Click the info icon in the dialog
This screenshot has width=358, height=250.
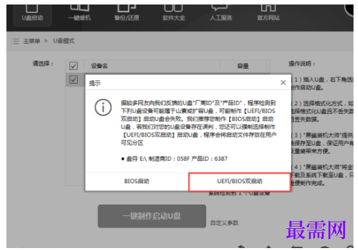click(x=103, y=107)
